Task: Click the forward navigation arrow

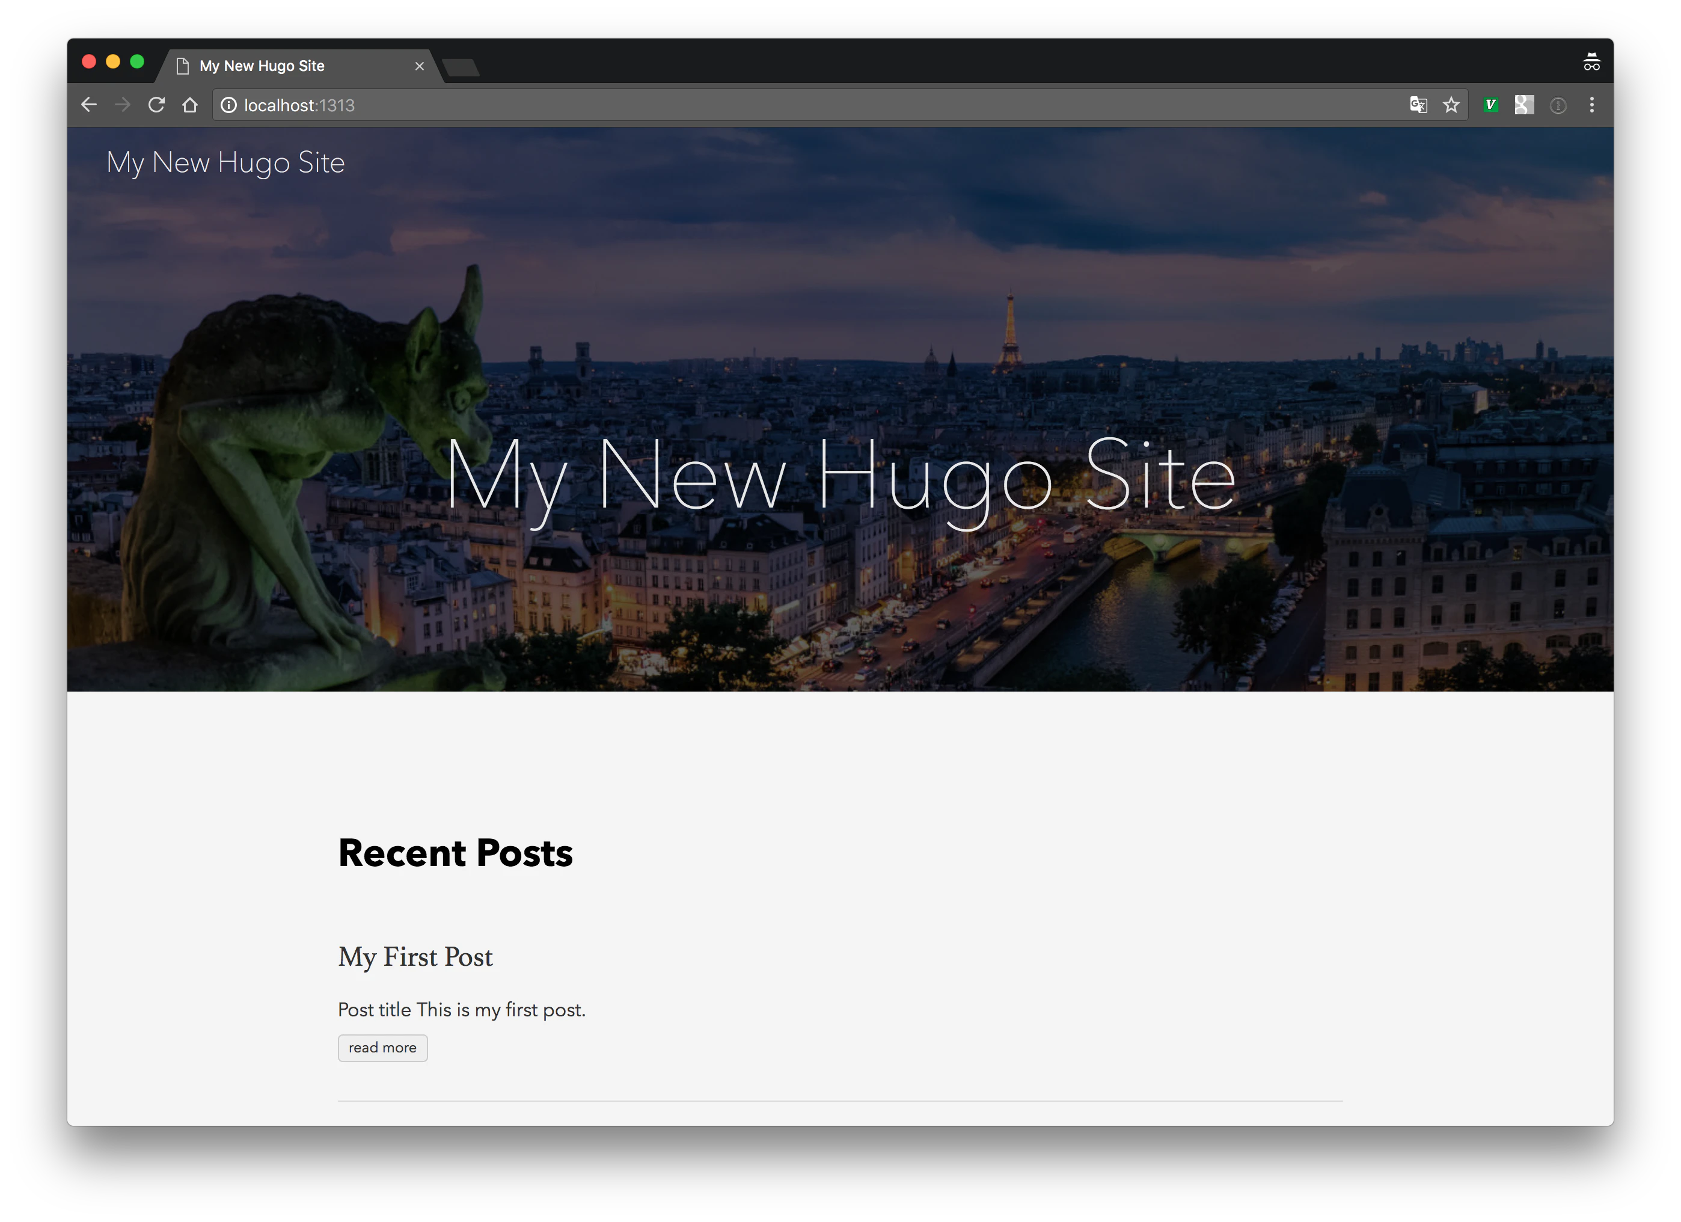Action: [x=122, y=105]
